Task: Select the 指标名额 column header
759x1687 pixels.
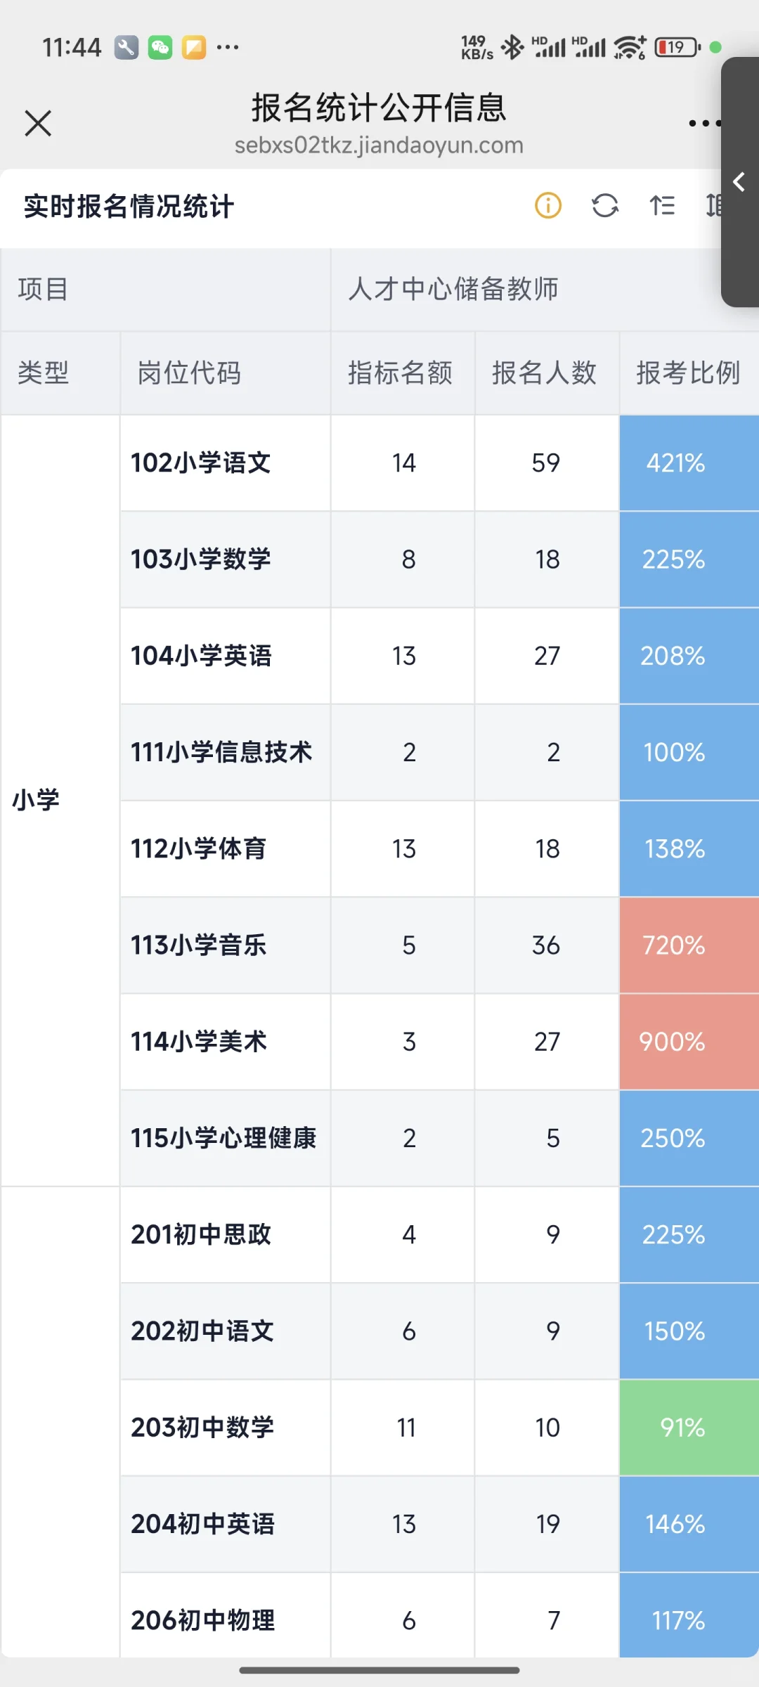Action: [x=401, y=373]
